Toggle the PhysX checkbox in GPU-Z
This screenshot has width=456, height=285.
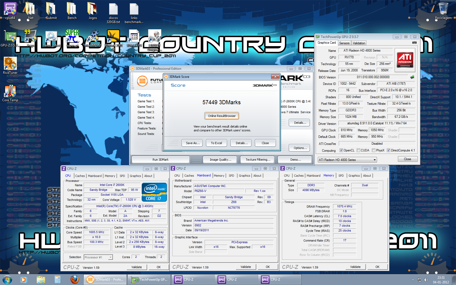374,150
